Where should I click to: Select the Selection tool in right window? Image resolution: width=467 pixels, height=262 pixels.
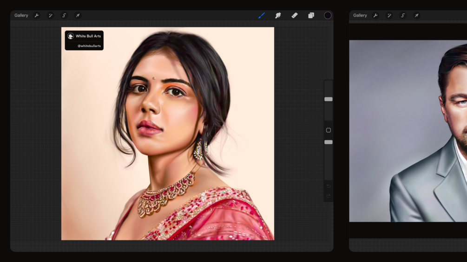[403, 15]
